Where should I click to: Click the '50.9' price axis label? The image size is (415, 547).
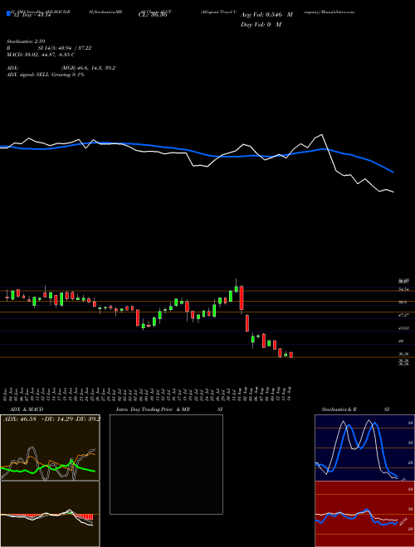(x=403, y=303)
